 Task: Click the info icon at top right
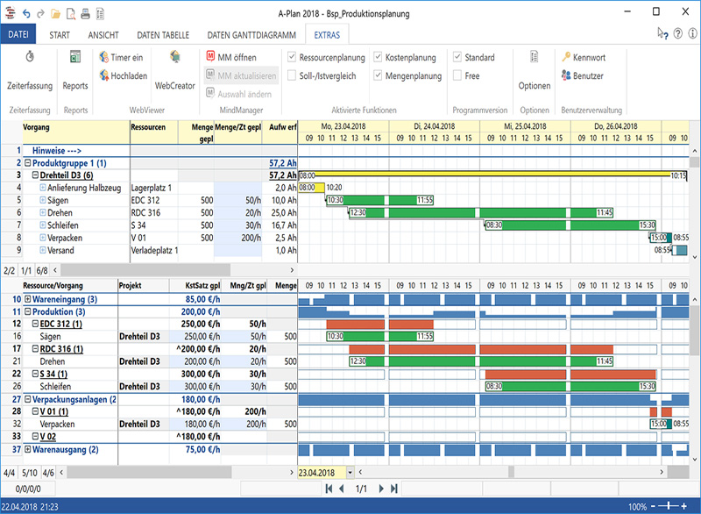[x=692, y=33]
